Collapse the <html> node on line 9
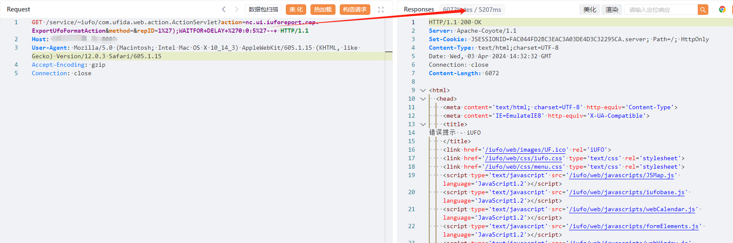The height and width of the screenshot is (243, 733). (423, 90)
